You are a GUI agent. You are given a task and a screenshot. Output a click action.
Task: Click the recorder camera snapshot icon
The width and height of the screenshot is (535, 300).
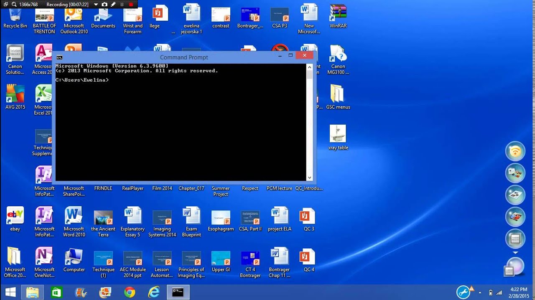104,5
